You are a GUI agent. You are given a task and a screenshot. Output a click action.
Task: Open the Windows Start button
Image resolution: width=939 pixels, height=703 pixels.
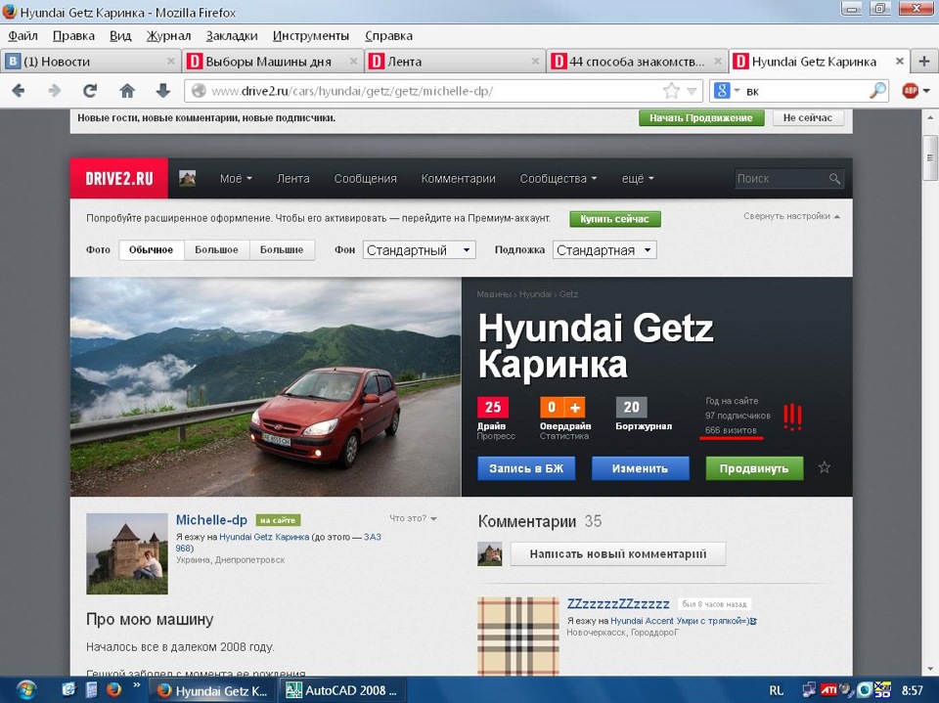tap(25, 690)
